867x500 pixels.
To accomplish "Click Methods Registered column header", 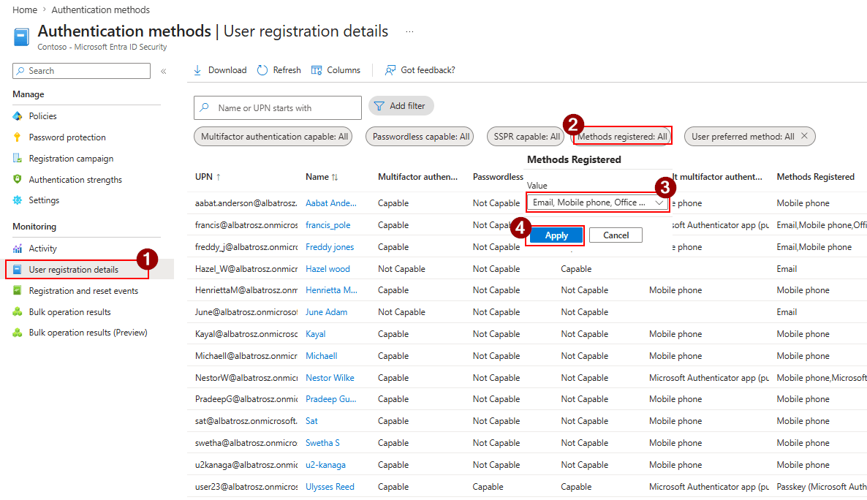I will tap(815, 177).
